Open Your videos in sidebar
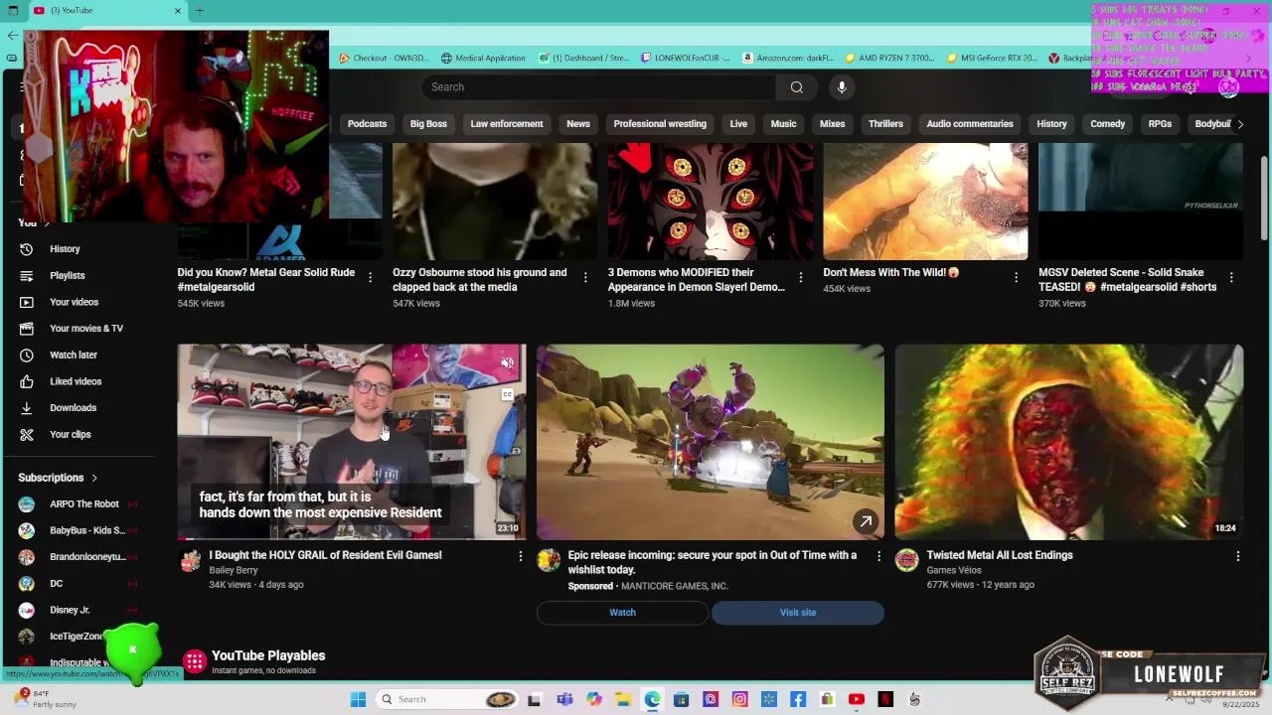 point(74,302)
